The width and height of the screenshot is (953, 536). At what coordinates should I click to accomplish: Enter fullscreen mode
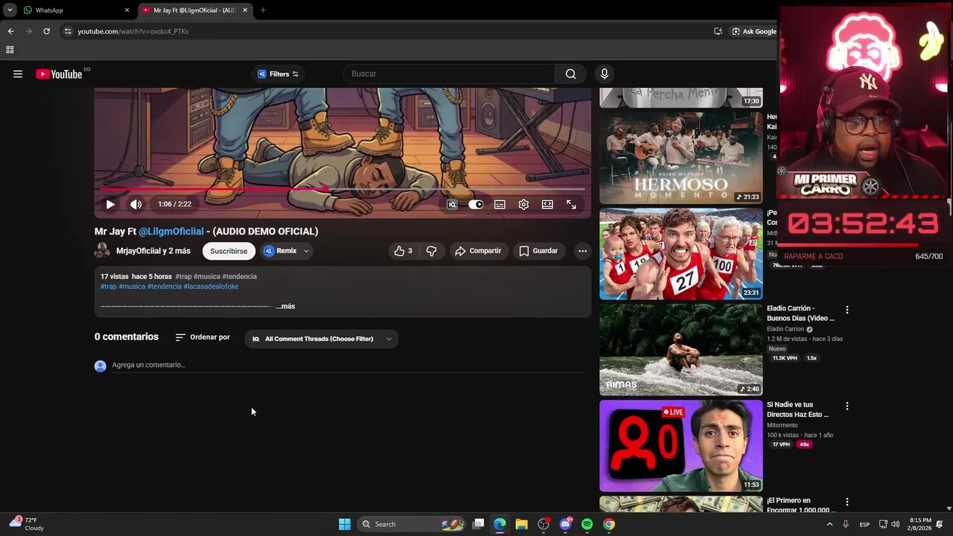[571, 205]
